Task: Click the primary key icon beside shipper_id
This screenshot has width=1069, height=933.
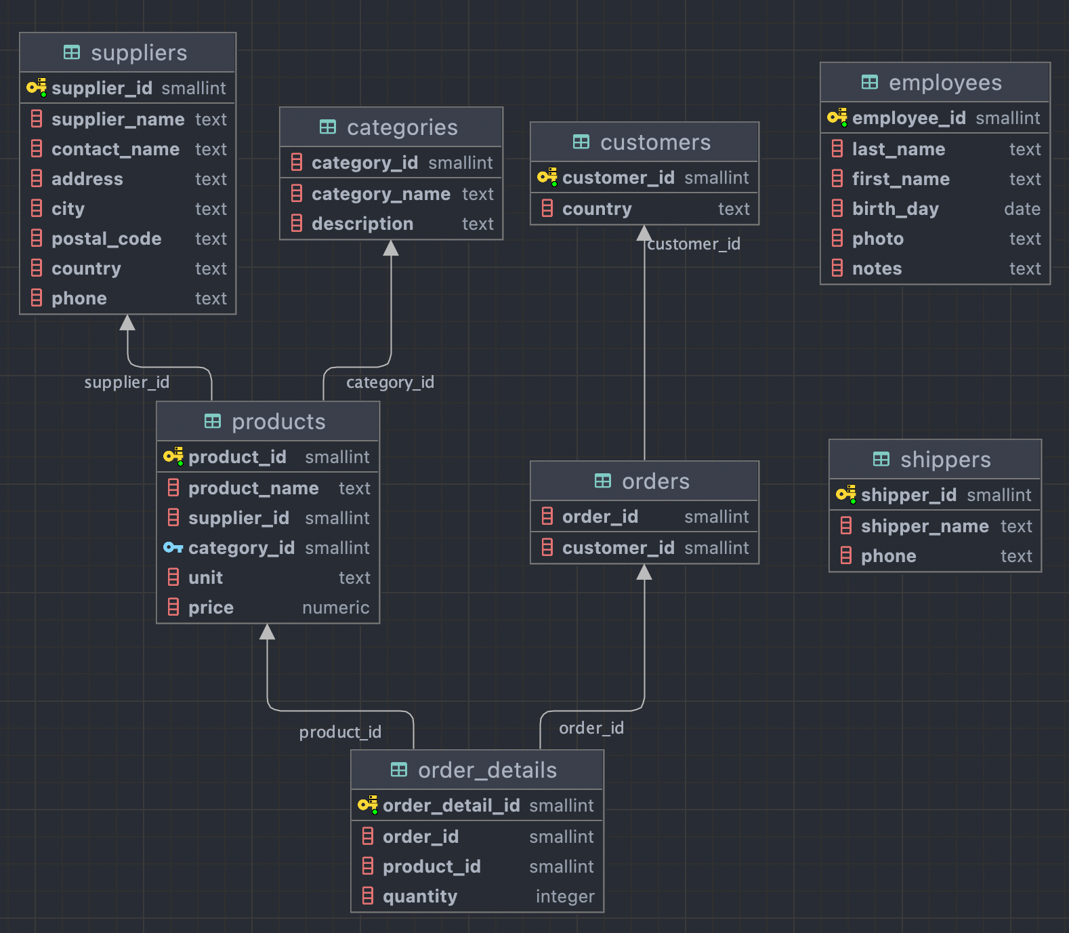Action: 846,494
